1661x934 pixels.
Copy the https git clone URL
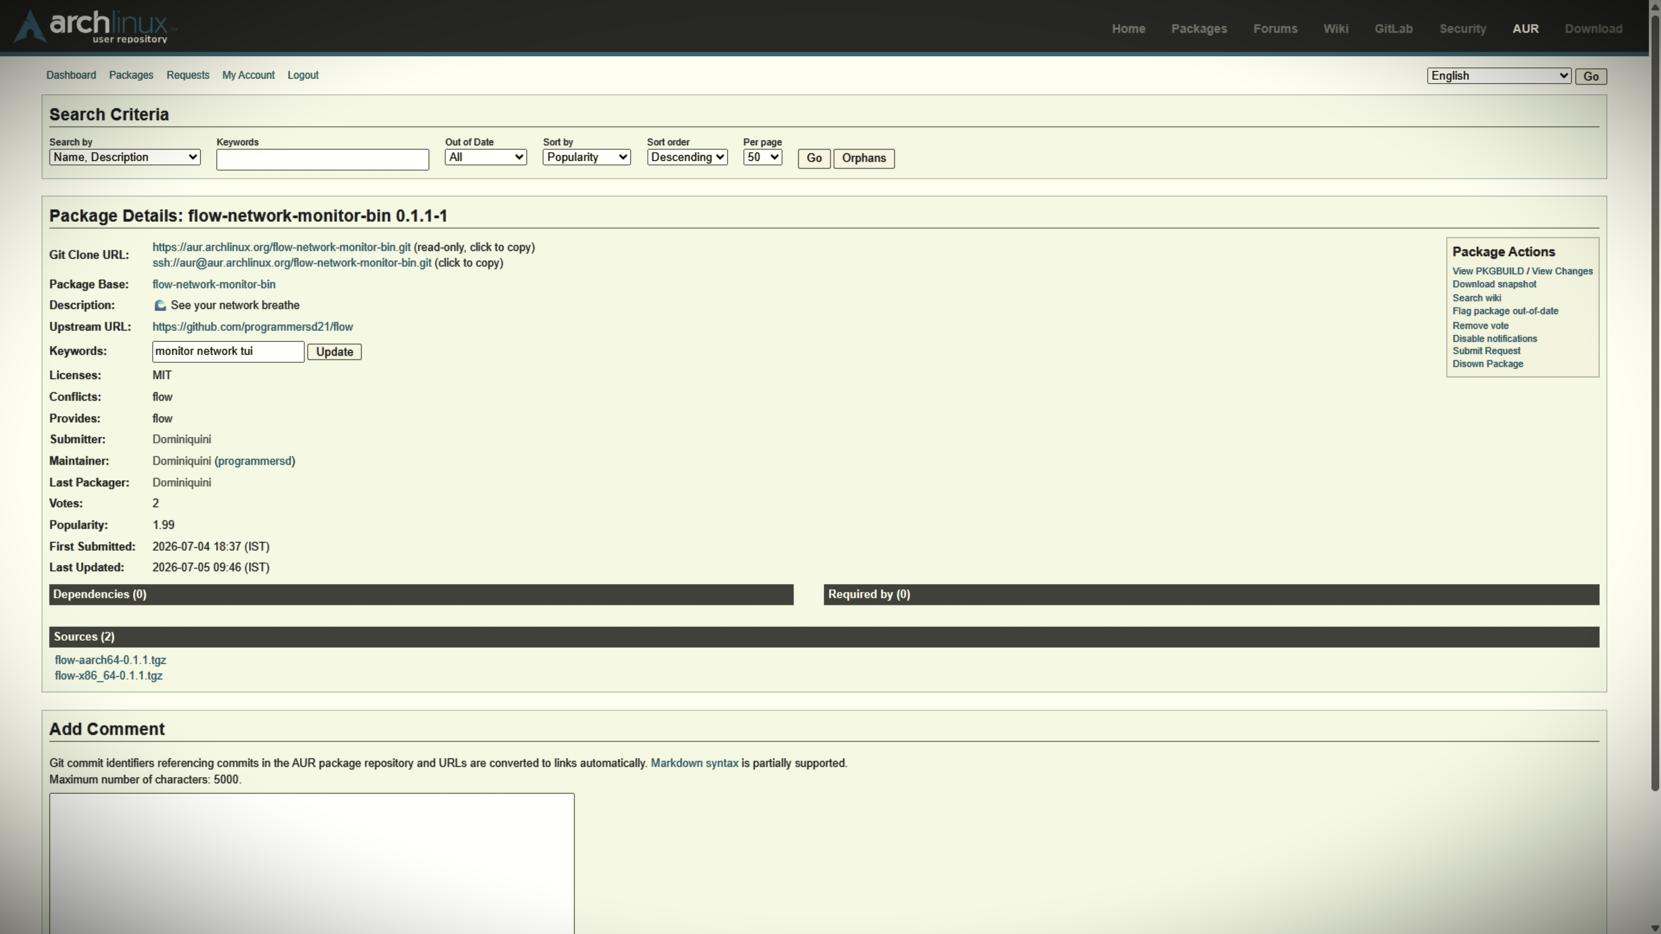click(281, 248)
